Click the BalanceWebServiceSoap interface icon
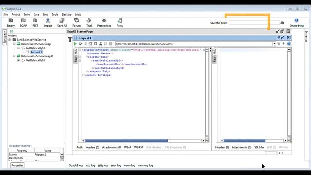The height and width of the screenshot is (175, 311). (18, 44)
